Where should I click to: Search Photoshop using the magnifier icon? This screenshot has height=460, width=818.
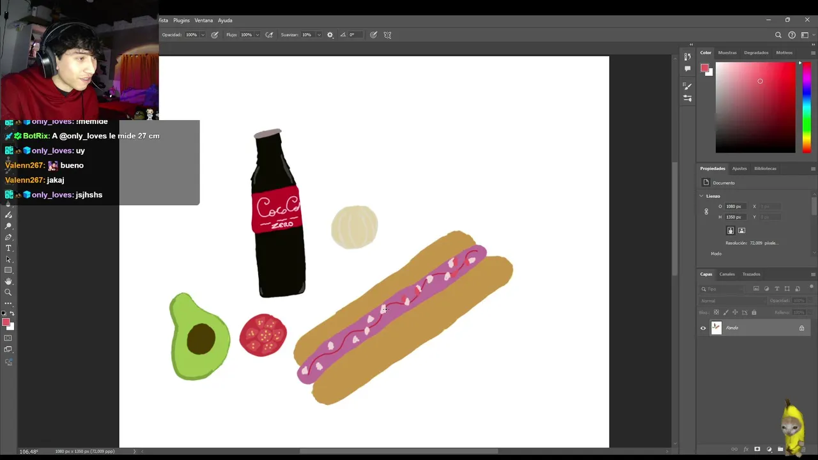778,35
